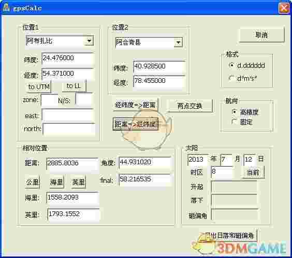Click the 英里 value field 1793.1552
Screen dimensions: 292x258
coord(74,214)
